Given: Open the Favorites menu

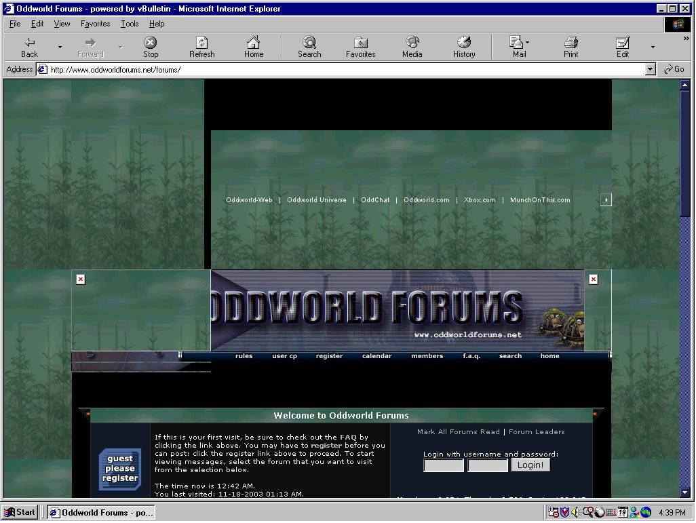Looking at the screenshot, I should (x=95, y=24).
